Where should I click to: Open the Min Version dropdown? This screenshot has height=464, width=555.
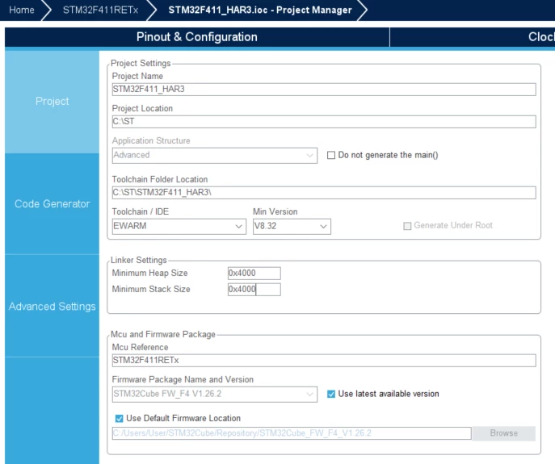pyautogui.click(x=292, y=226)
